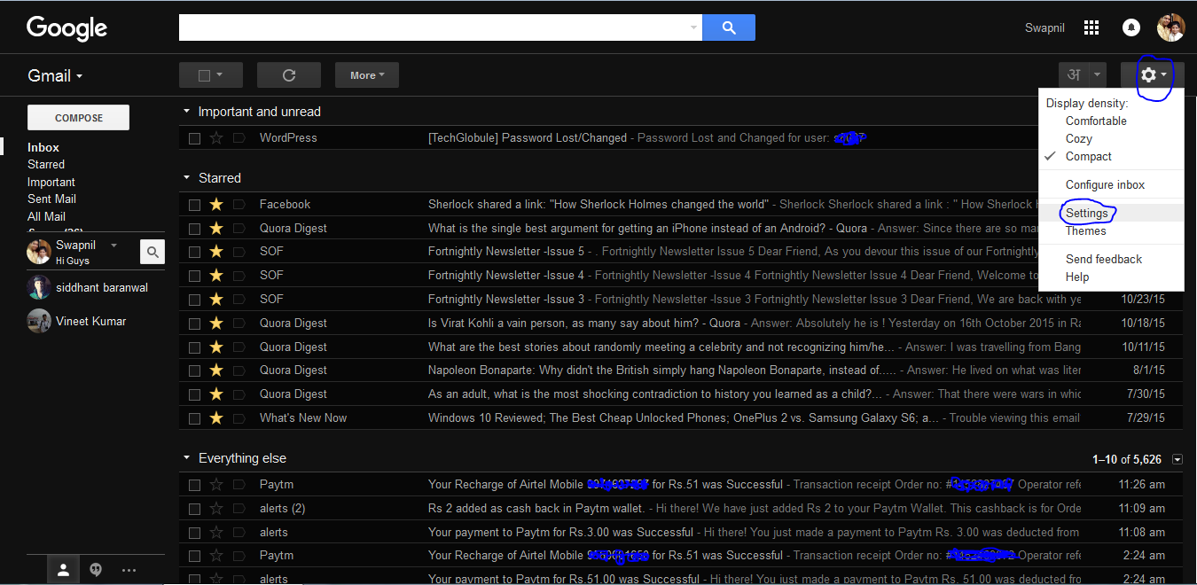The image size is (1197, 585).
Task: Tick the What's New Now checkbox
Action: point(194,418)
